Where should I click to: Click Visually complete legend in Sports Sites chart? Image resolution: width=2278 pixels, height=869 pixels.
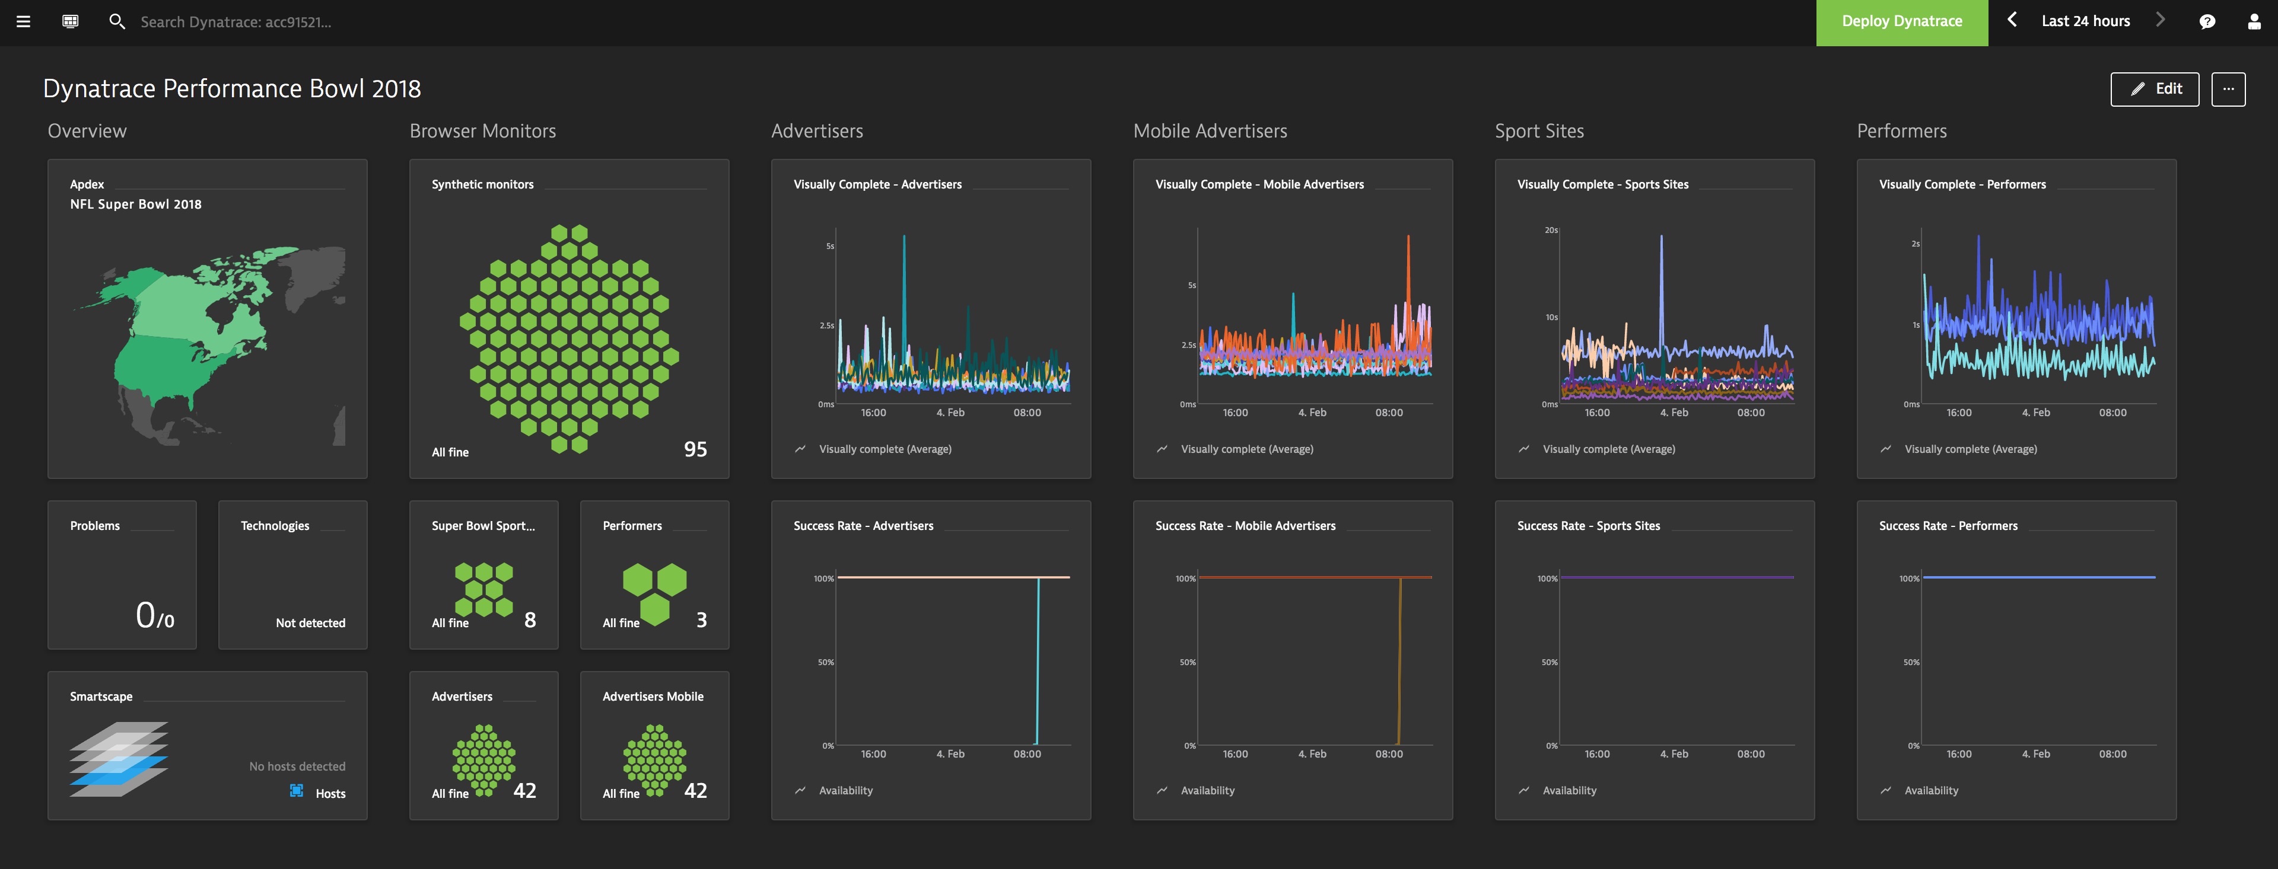pos(1609,449)
